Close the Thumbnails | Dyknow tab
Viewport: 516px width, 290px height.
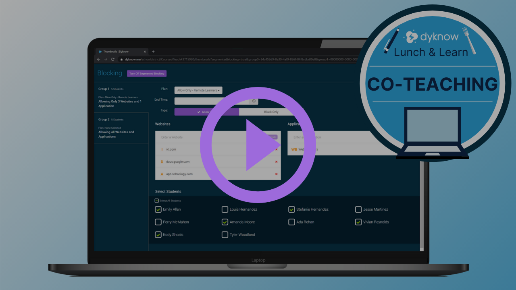pyautogui.click(x=145, y=52)
